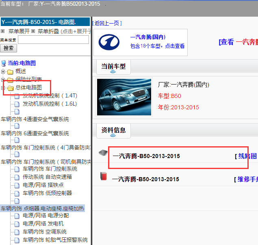Click the 菜单折叠 label
The image size is (258, 245).
tap(48, 31)
